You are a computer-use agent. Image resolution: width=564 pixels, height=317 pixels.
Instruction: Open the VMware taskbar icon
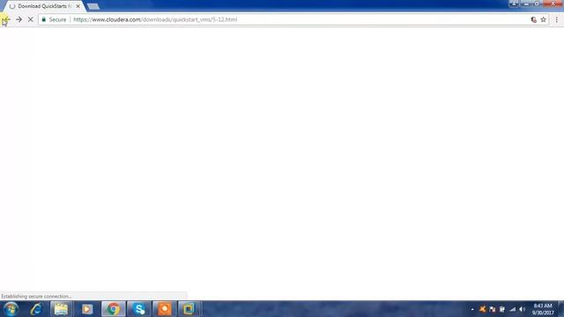(189, 309)
